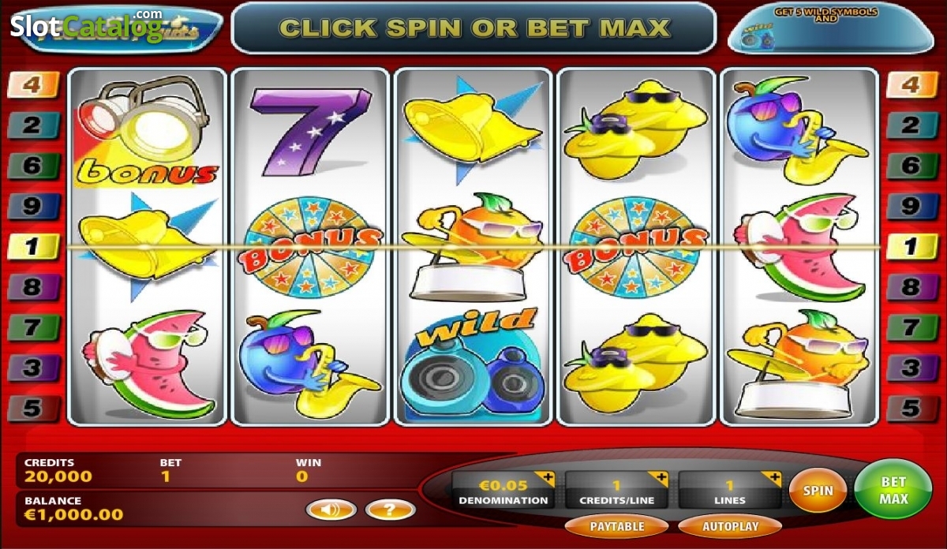Mute the game sound with the speaker icon

point(331,510)
